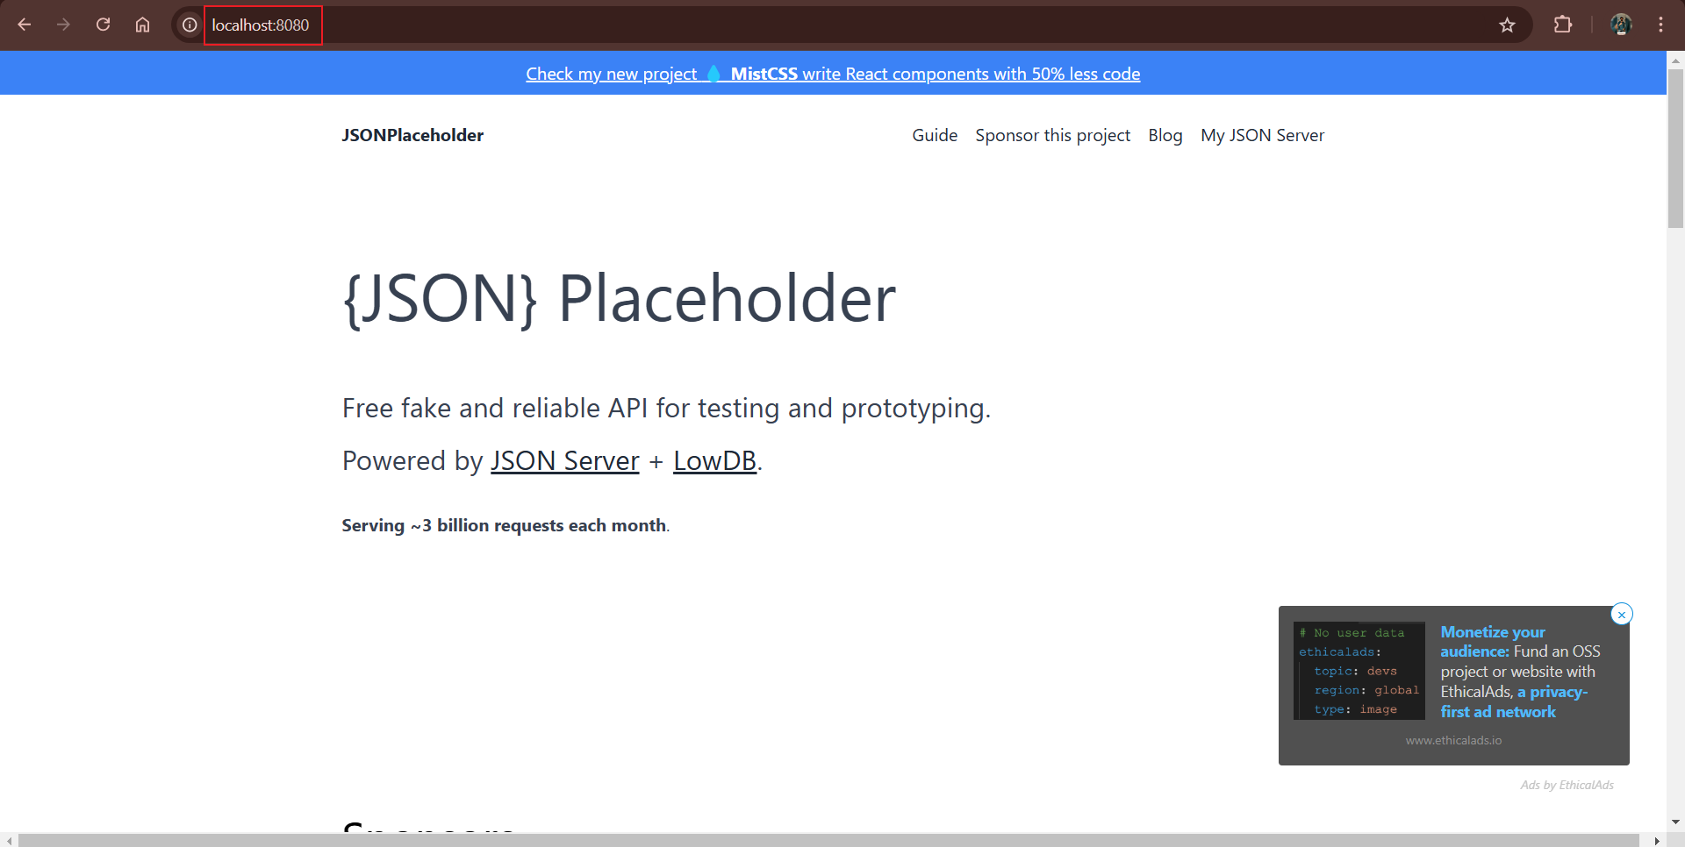1685x847 pixels.
Task: Go to Sponsor this project
Action: coord(1053,135)
